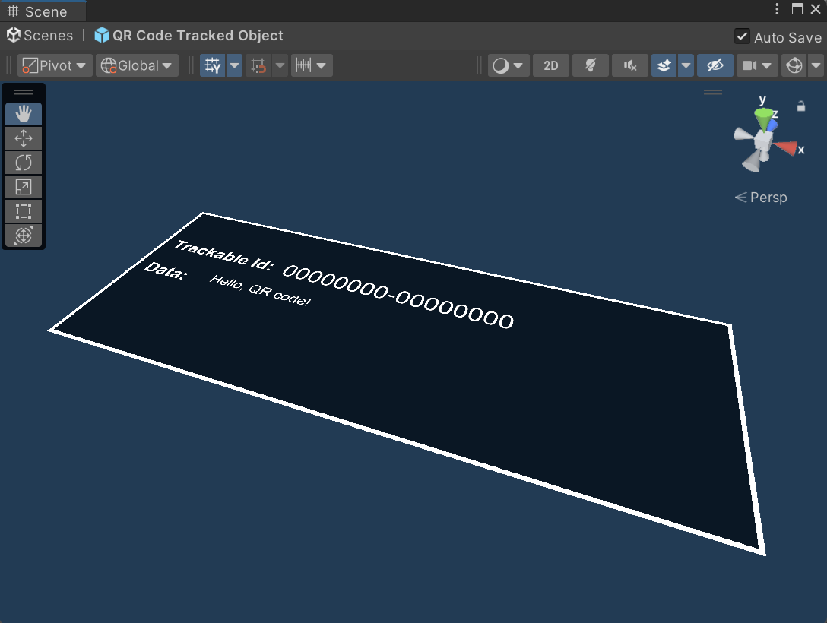Viewport: 827px width, 623px height.
Task: Grab the tools overlay drag handle
Action: point(24,93)
